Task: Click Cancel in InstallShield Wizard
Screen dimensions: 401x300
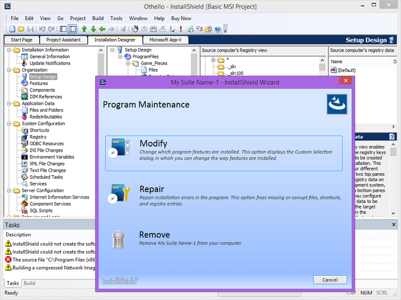Action: [x=330, y=280]
